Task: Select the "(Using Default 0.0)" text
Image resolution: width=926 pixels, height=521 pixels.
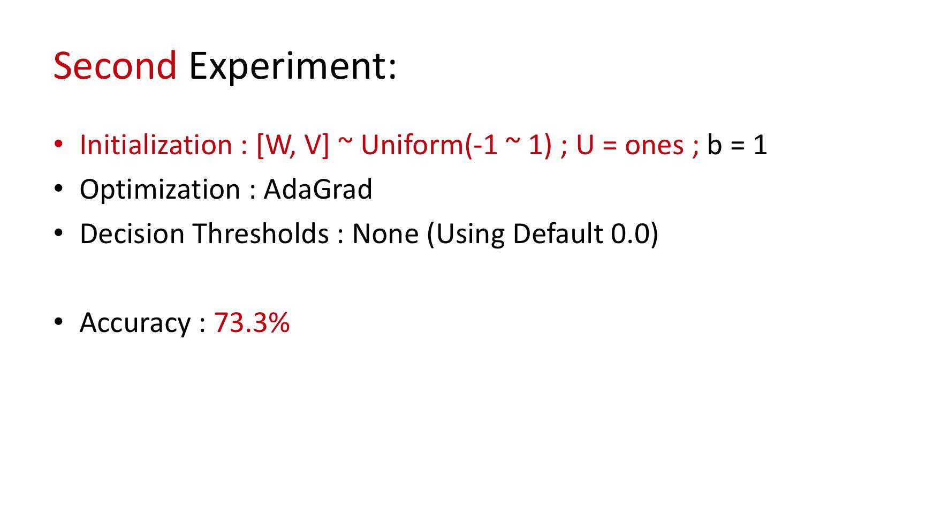Action: [x=543, y=235]
